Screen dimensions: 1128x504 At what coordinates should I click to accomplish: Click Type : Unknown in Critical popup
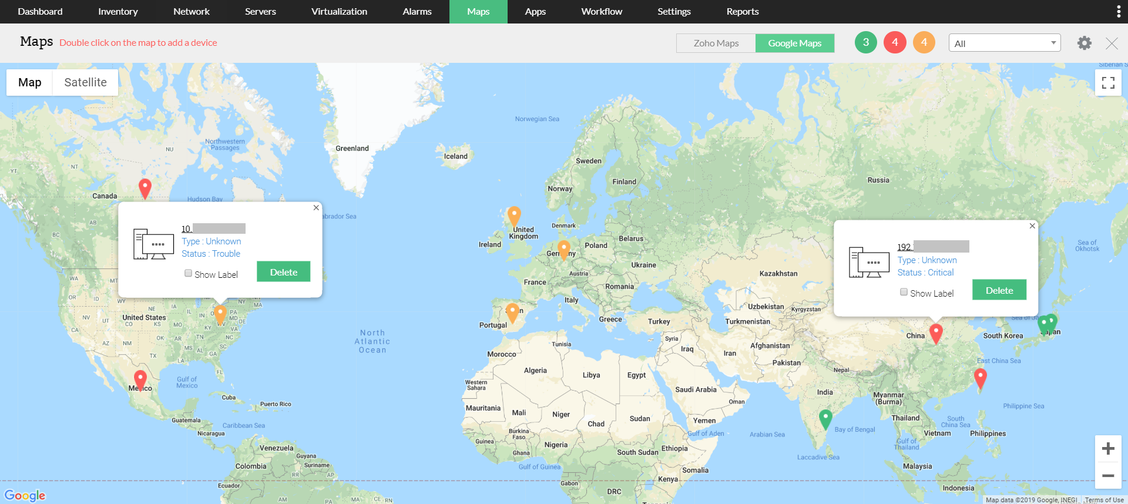pyautogui.click(x=927, y=260)
